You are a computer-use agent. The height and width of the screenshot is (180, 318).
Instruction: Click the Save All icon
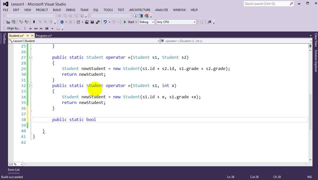coord(97,22)
